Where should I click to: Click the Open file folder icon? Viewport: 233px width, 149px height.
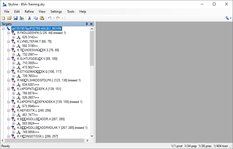[9, 18]
